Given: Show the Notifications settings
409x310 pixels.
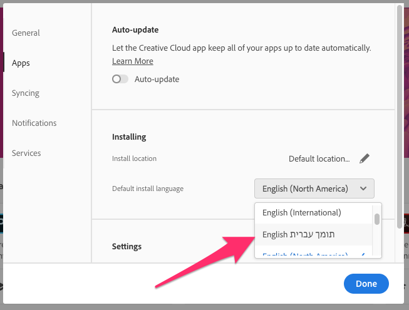Looking at the screenshot, I should (x=34, y=123).
